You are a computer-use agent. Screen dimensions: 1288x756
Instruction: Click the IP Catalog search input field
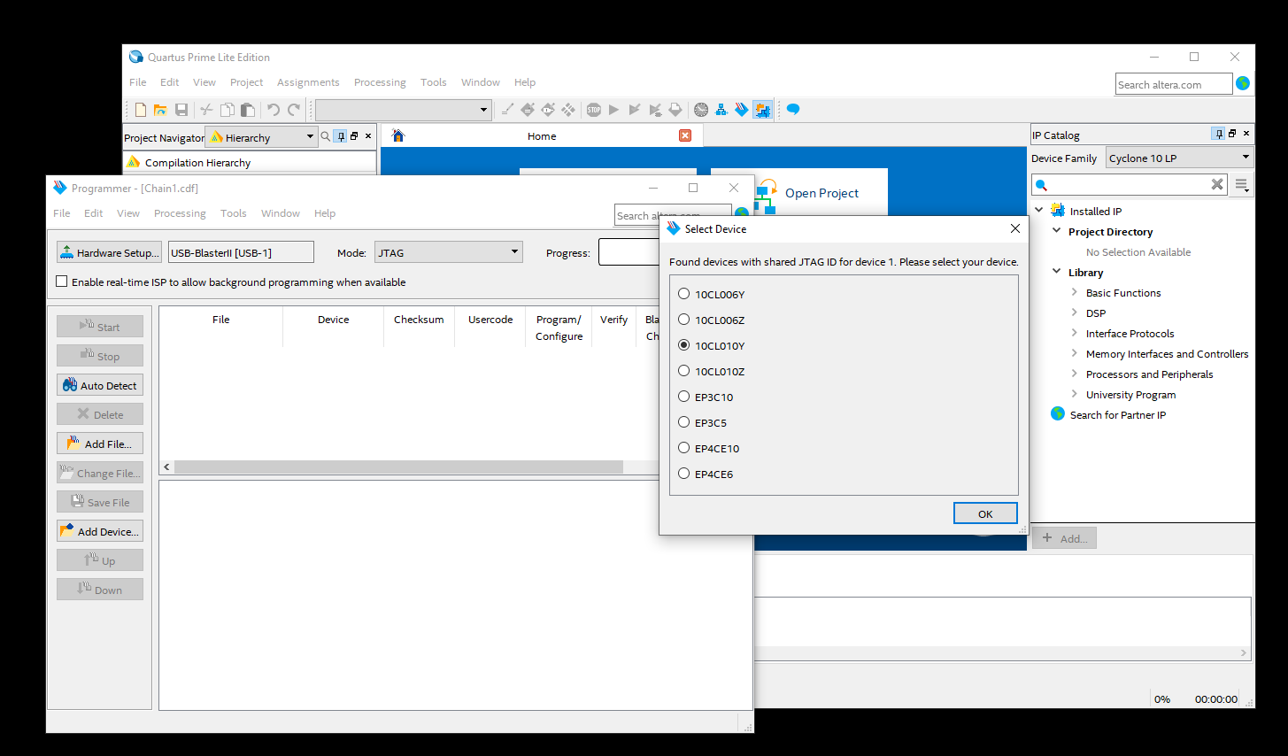(1129, 184)
